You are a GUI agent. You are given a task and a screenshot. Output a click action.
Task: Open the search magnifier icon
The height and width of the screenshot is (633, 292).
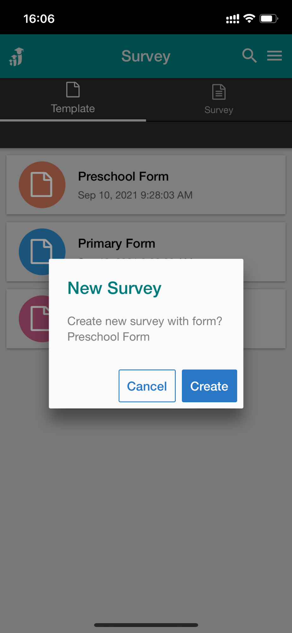point(249,56)
